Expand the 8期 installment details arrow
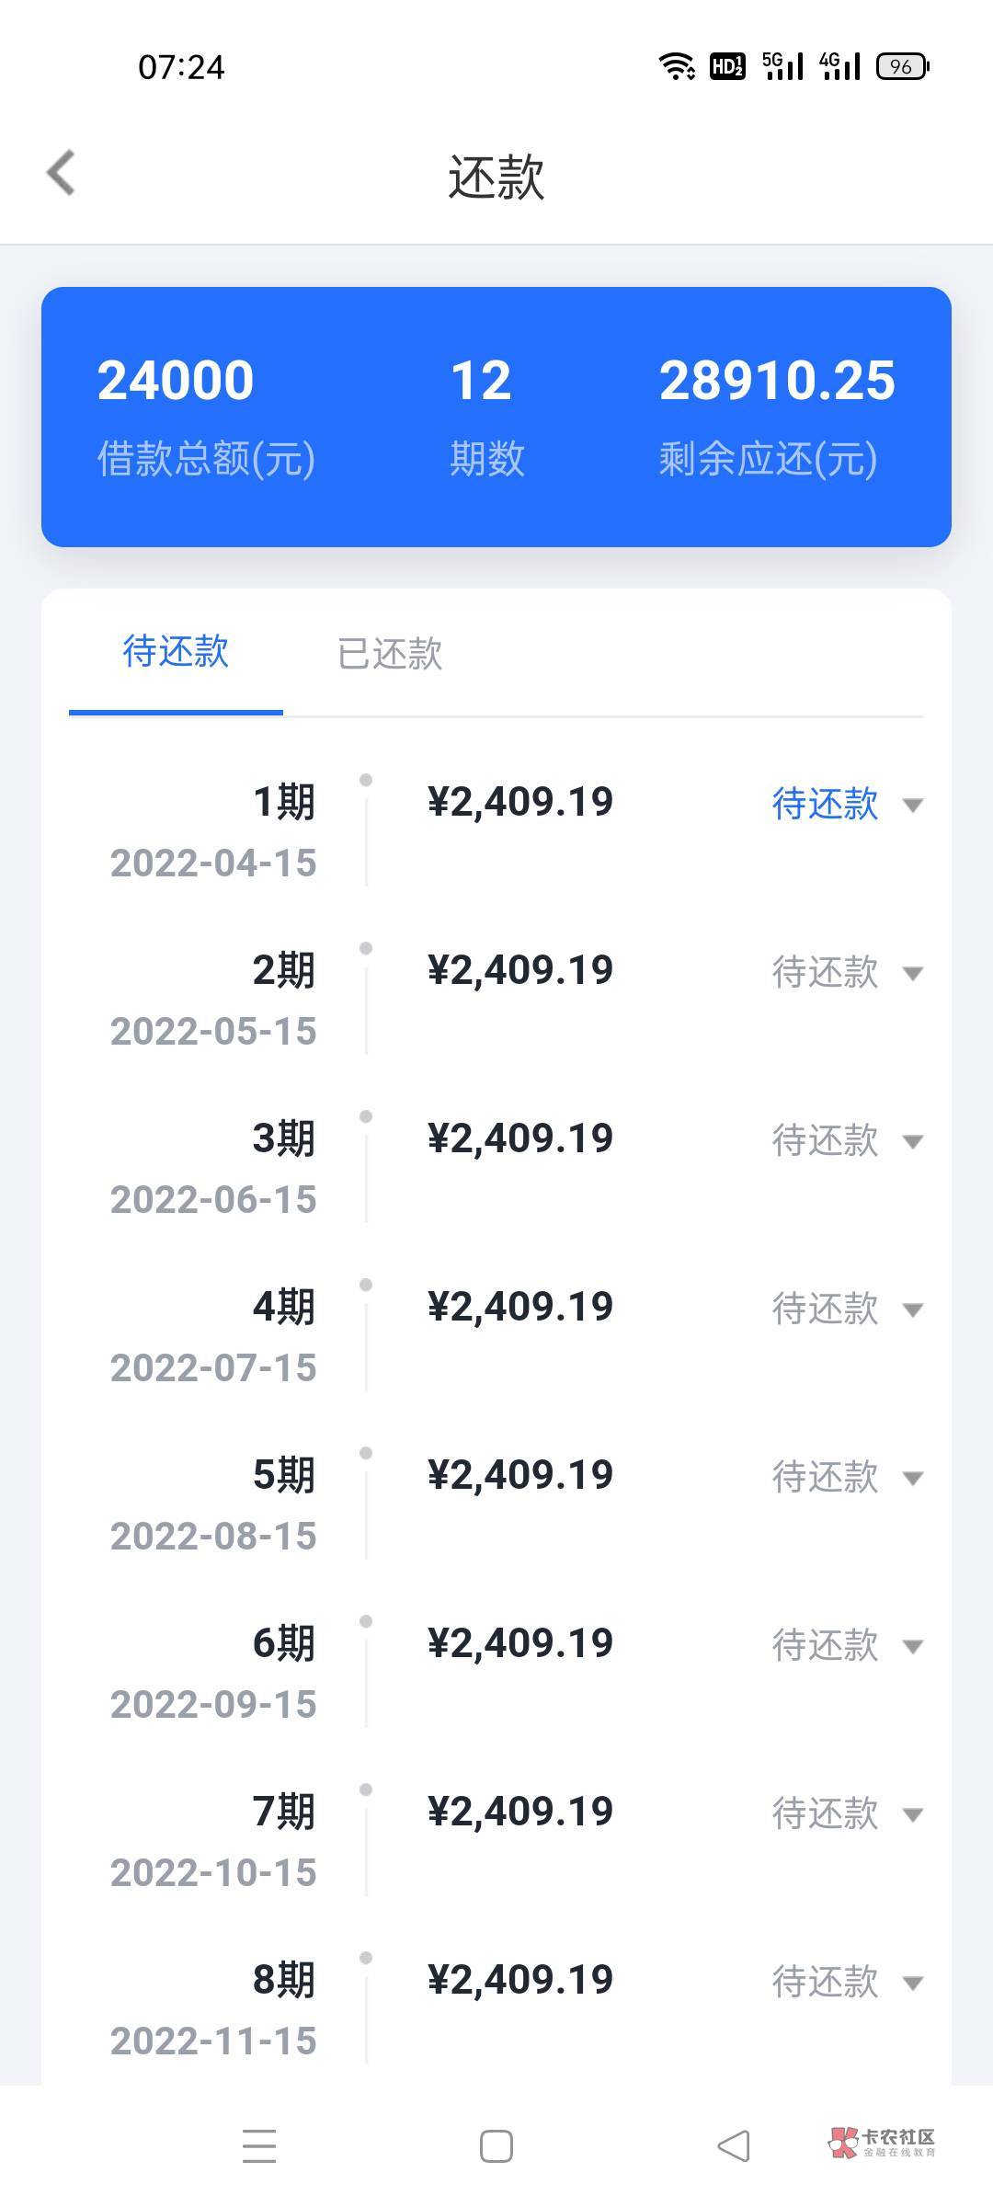The width and height of the screenshot is (993, 2207). [x=913, y=1984]
